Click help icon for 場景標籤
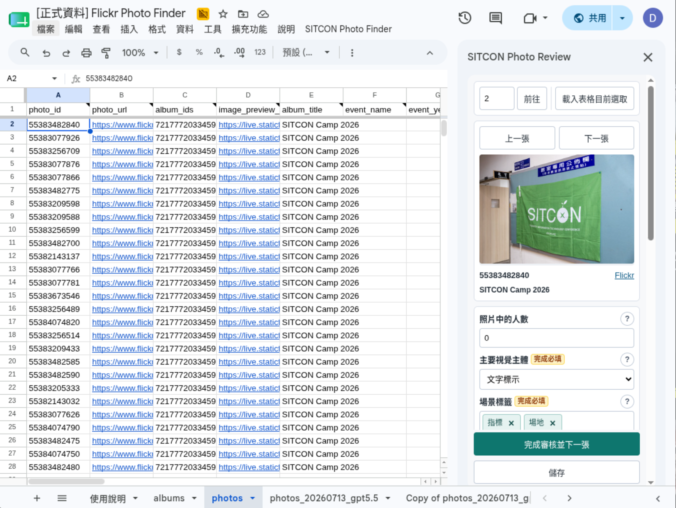The height and width of the screenshot is (508, 676). 627,401
